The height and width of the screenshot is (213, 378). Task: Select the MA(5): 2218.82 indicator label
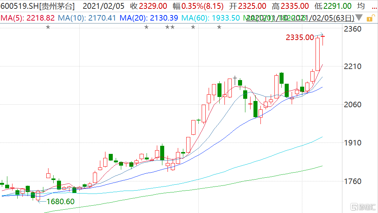coord(28,18)
